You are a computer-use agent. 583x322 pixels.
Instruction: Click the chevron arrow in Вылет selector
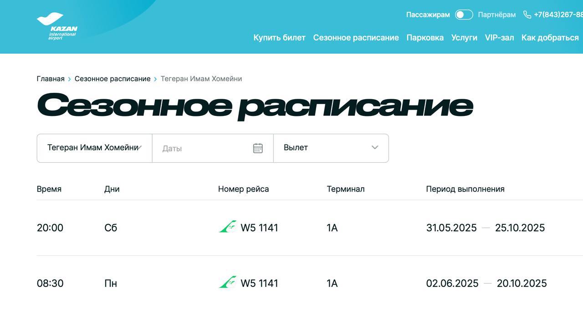coord(375,147)
